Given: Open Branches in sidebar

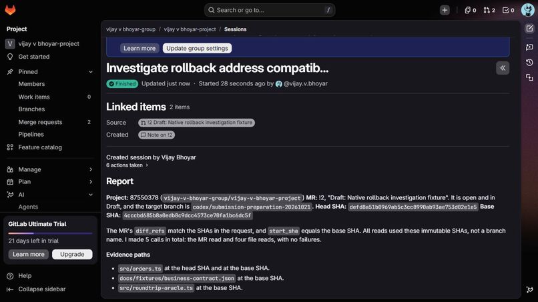Looking at the screenshot, I should point(31,109).
